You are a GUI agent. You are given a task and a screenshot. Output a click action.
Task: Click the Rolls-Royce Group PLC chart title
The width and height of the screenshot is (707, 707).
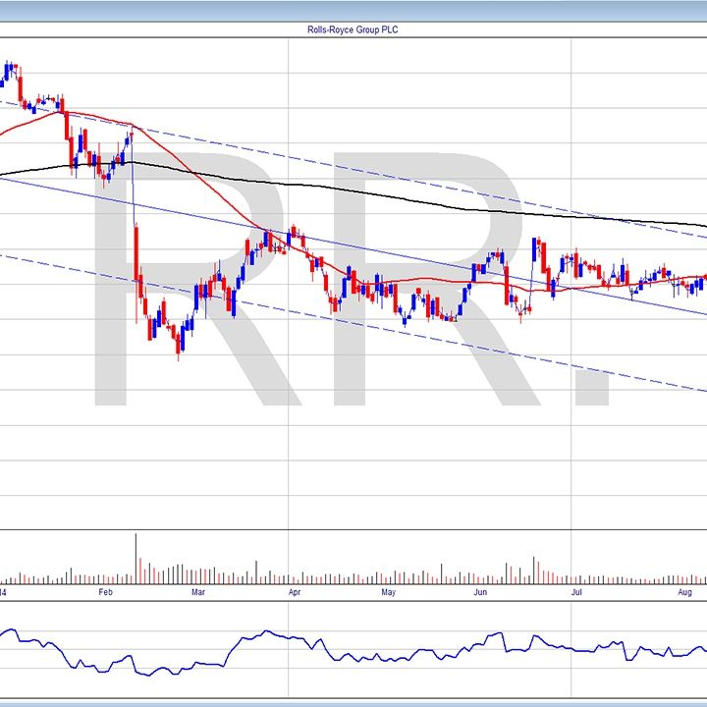tap(353, 29)
